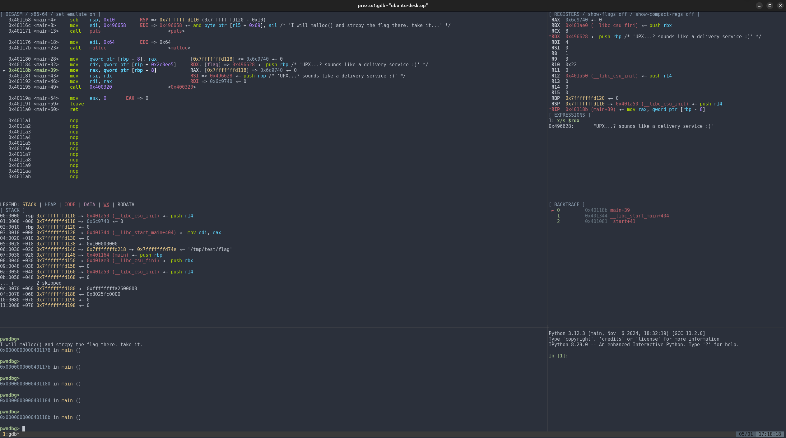Click the current instruction arrow marker at main+39

click(x=4, y=70)
